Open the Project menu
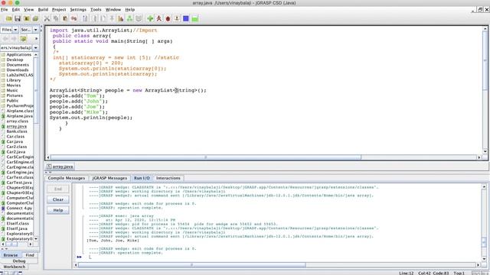Viewport: 490px width, 275px height. (59, 10)
